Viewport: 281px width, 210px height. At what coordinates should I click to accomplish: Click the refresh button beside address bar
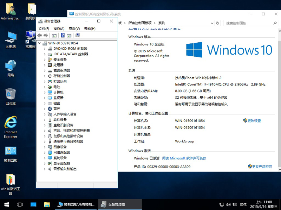pos(217,23)
